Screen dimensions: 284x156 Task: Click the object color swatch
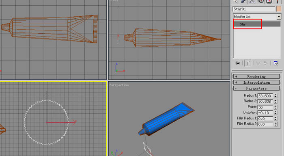[x=279, y=9]
